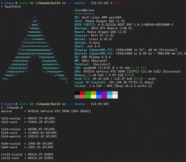Click the 'int32-scalar = 58215.47 GIOPS' result

tap(27, 155)
